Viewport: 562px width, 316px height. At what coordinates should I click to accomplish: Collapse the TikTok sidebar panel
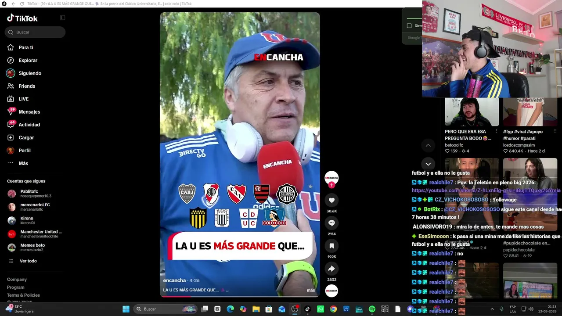[62, 18]
